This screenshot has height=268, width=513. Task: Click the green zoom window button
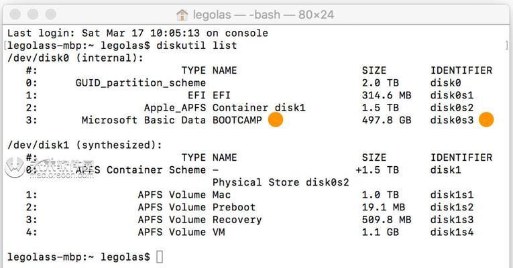[51, 14]
